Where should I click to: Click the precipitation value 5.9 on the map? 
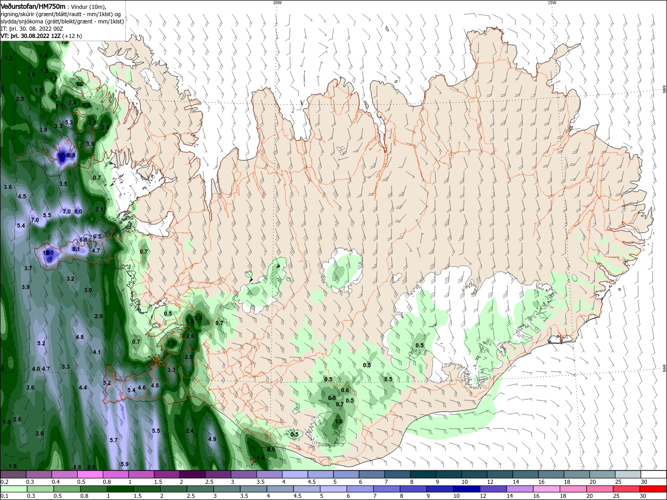click(125, 464)
